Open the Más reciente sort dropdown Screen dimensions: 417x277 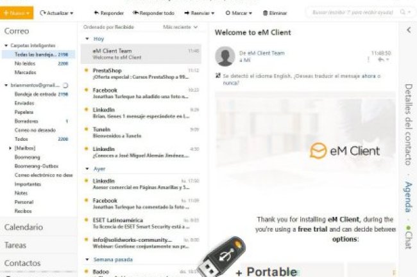[180, 27]
